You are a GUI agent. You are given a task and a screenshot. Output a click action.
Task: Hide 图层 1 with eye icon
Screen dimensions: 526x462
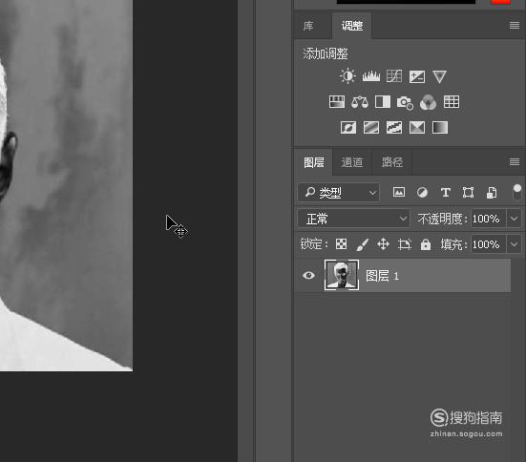click(x=308, y=276)
